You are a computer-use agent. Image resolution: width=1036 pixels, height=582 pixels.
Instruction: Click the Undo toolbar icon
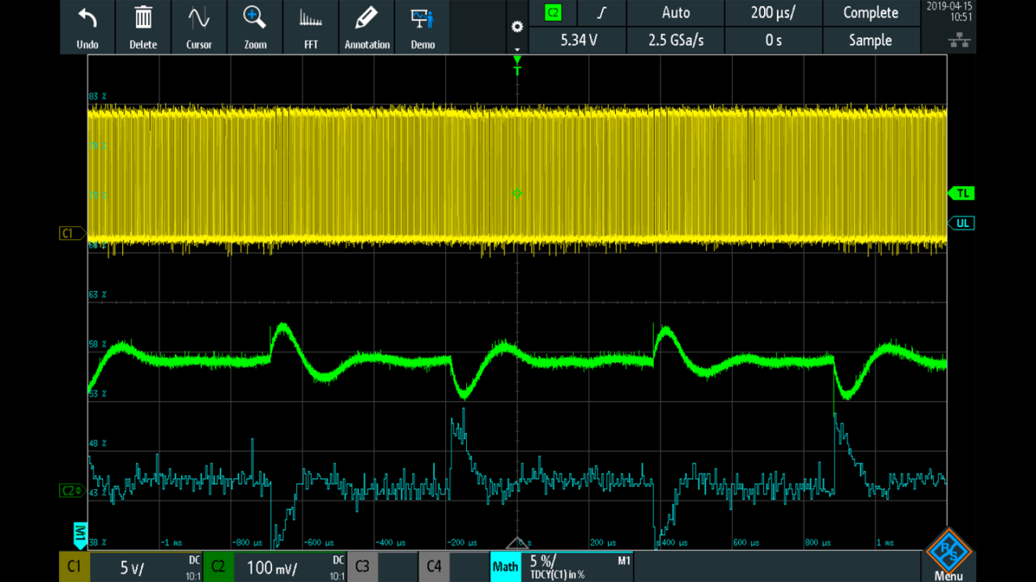(87, 27)
